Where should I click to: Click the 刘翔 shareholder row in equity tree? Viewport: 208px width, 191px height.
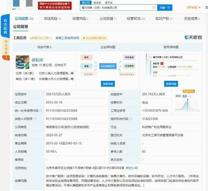(155, 72)
